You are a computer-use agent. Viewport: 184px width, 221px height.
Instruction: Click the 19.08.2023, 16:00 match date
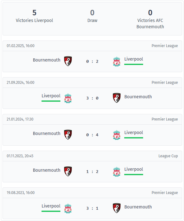point(21,193)
